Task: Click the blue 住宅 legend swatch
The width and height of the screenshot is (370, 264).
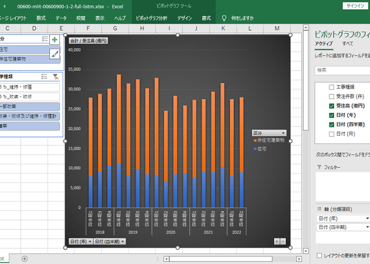Action: tap(255, 149)
